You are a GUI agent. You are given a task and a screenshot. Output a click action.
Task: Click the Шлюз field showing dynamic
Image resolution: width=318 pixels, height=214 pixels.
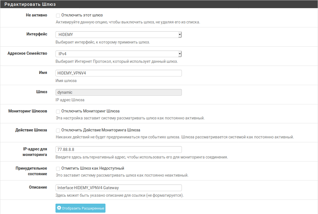pos(119,92)
